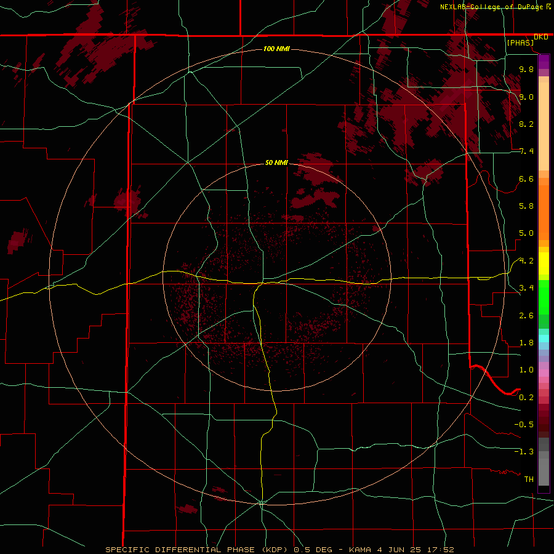The height and width of the screenshot is (554, 554).
Task: Select the -0.5 color scale value
Action: coord(524,425)
